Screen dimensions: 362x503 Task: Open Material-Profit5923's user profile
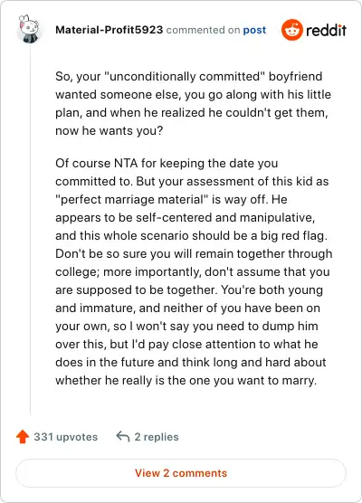point(110,30)
